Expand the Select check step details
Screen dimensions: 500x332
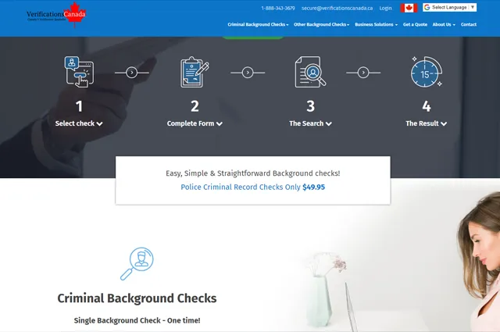point(79,123)
